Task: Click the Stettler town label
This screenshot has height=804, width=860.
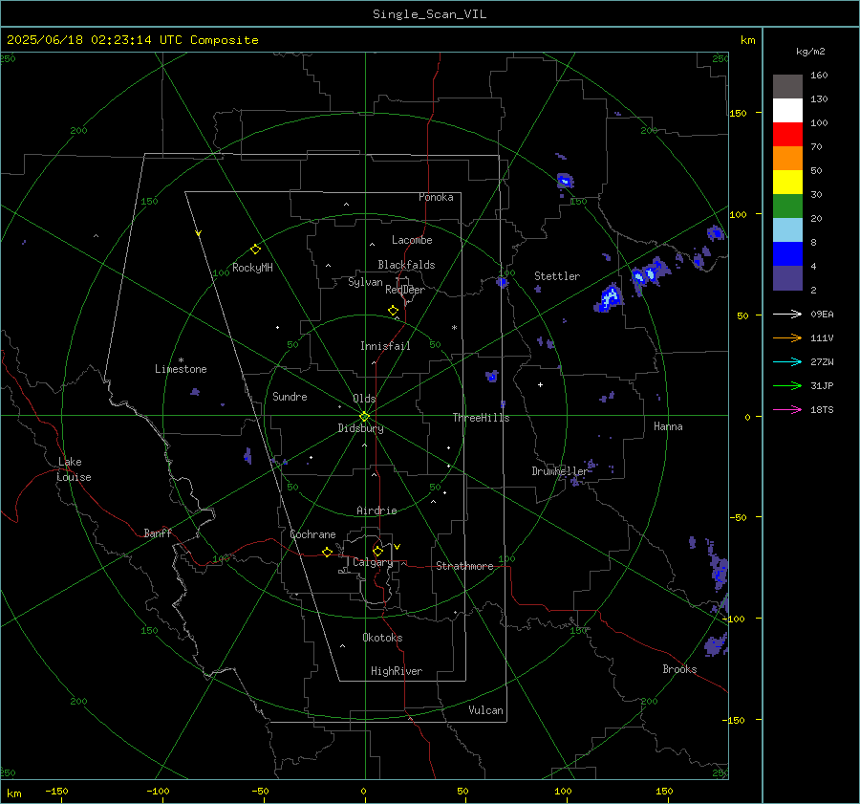Action: (x=557, y=276)
